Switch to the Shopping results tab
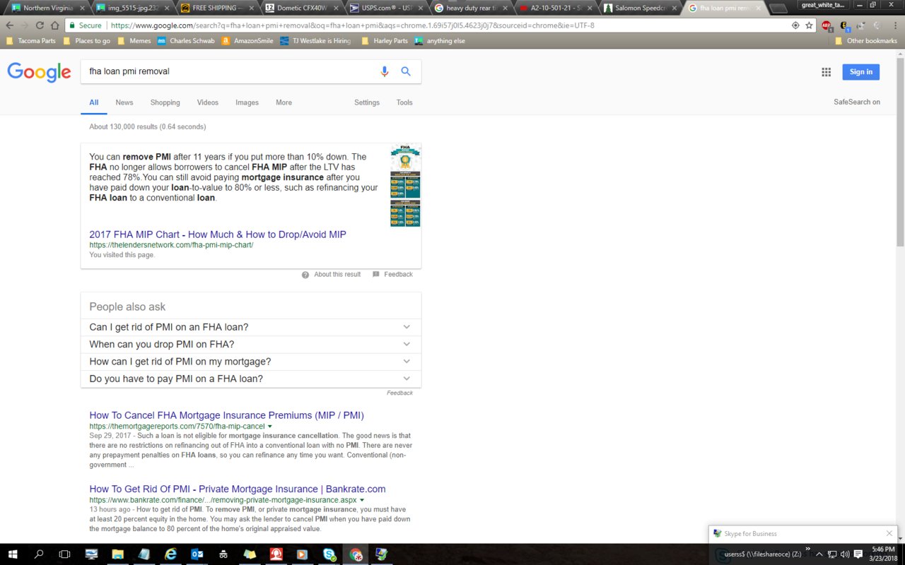The image size is (905, 565). [165, 102]
